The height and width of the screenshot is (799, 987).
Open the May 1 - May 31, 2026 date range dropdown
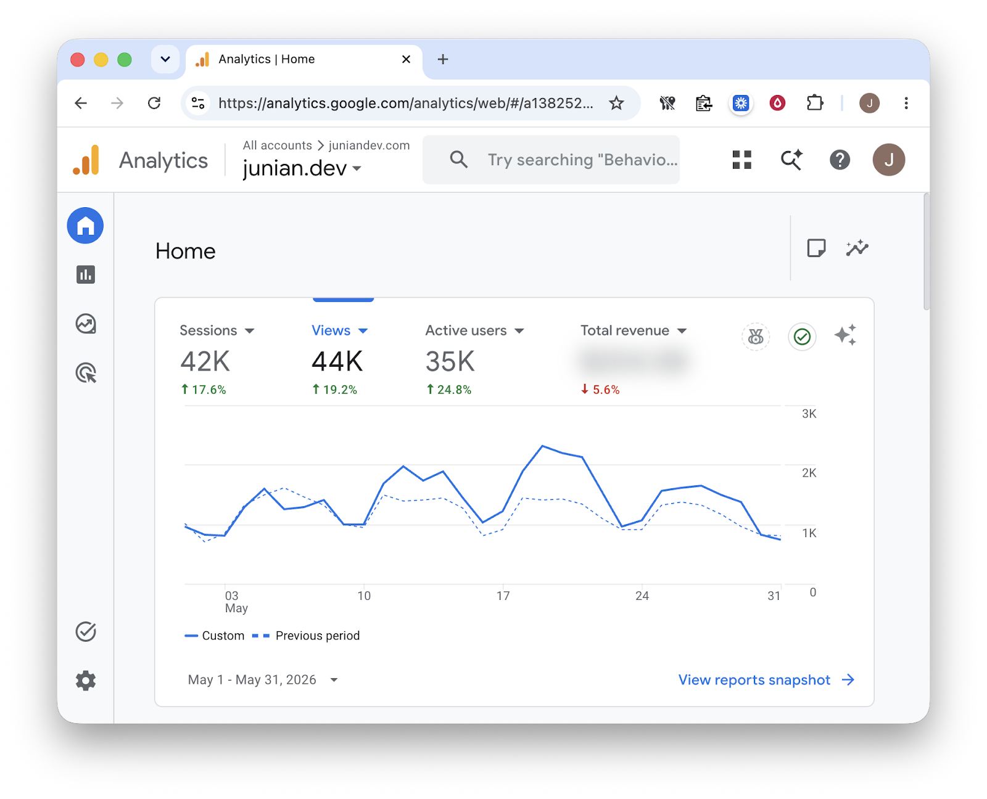click(x=263, y=679)
